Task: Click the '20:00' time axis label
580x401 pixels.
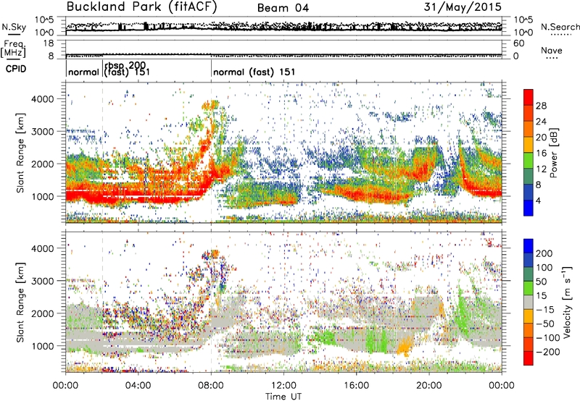Action: pos(429,386)
